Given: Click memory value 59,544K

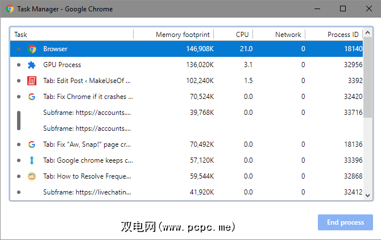Looking at the screenshot, I should click(202, 176).
